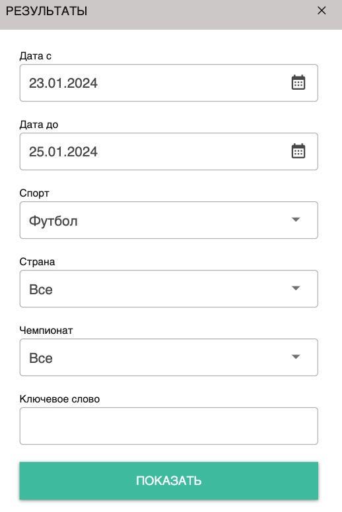Click the РЕЗУЛЬТАТЫ header title
342x512 pixels.
tap(46, 11)
